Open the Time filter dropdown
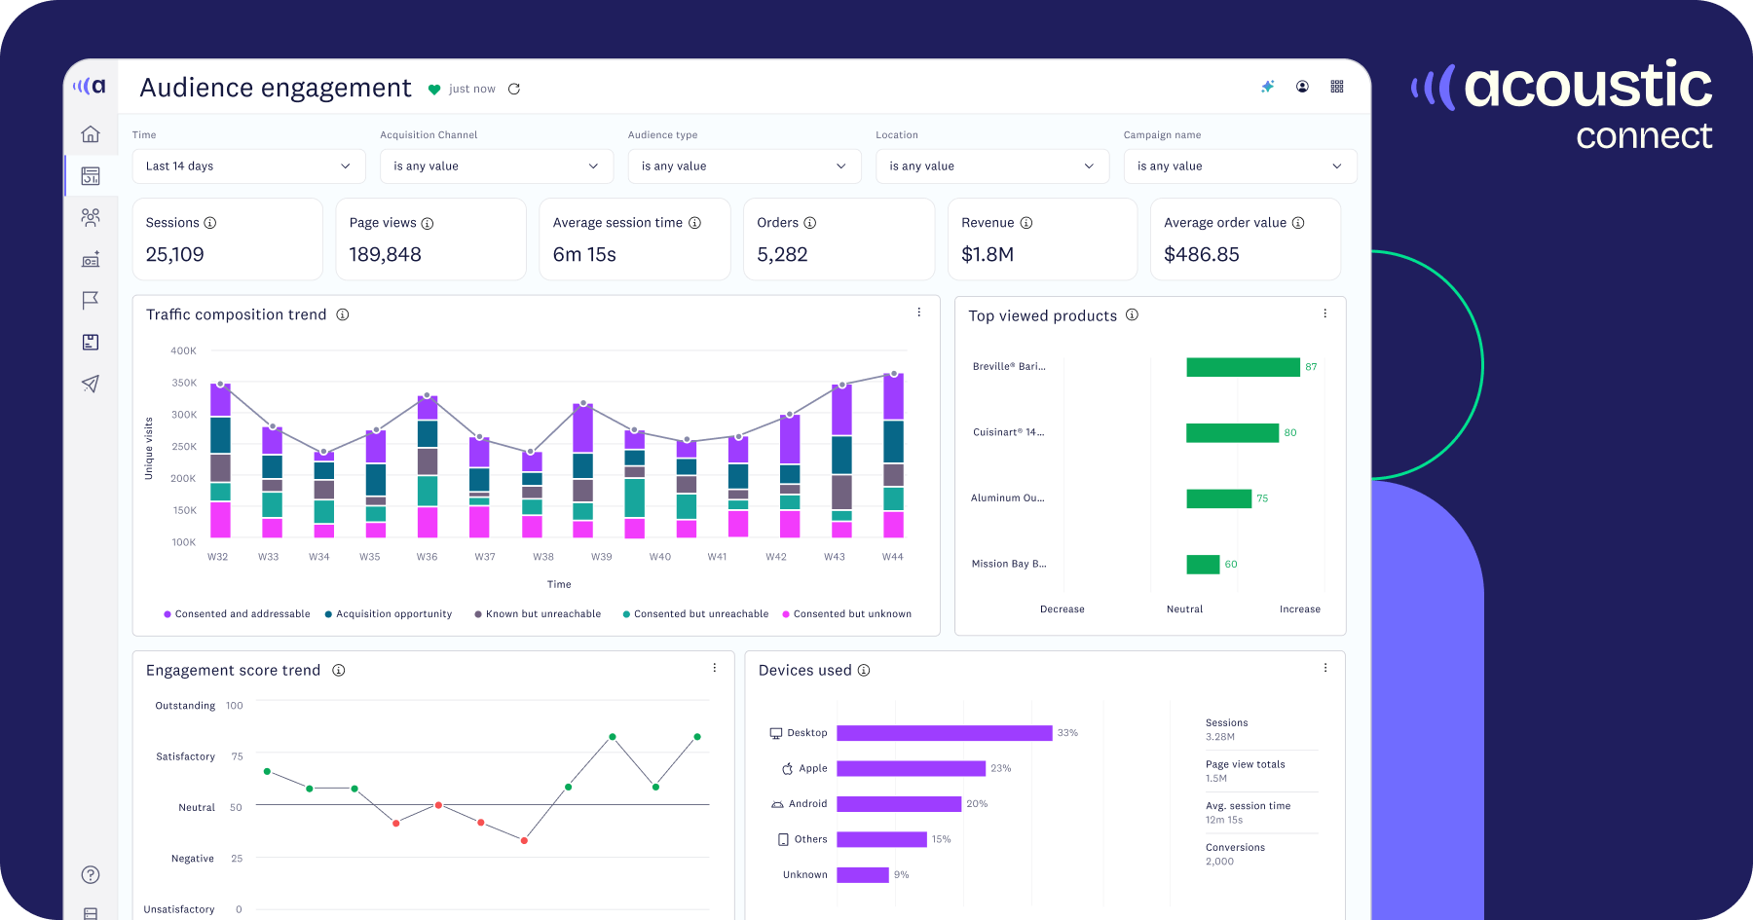This screenshot has width=1753, height=920. pos(248,166)
